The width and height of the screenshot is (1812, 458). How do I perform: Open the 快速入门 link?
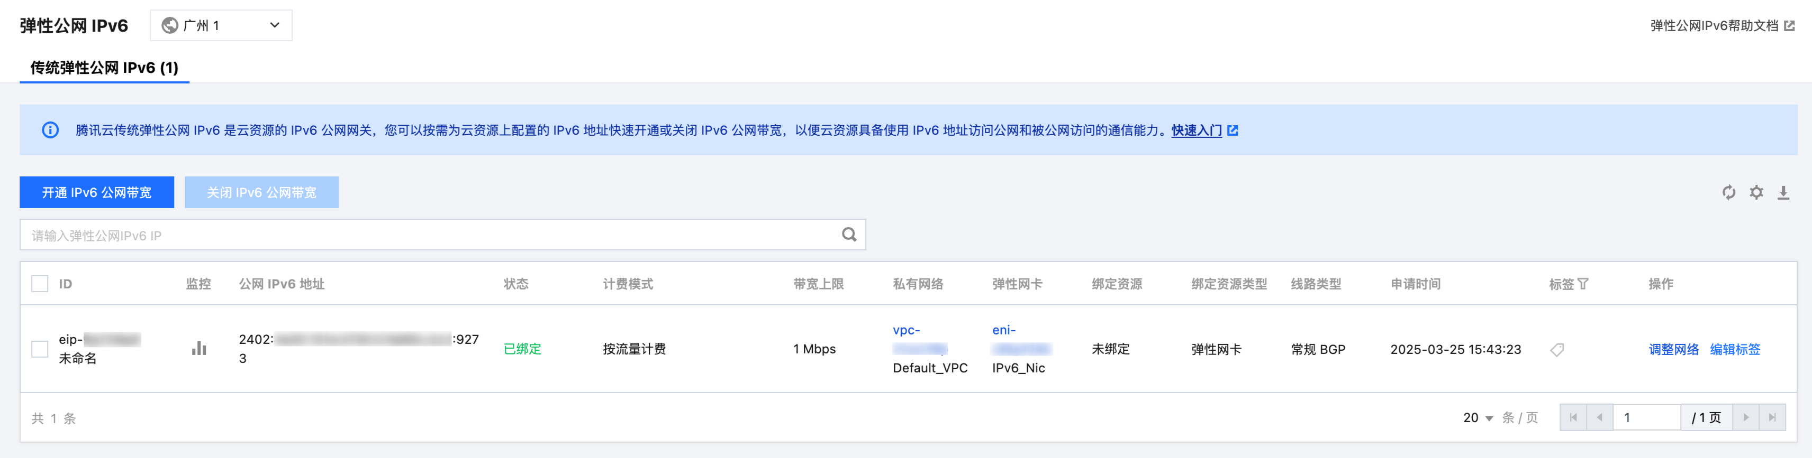tap(1197, 130)
